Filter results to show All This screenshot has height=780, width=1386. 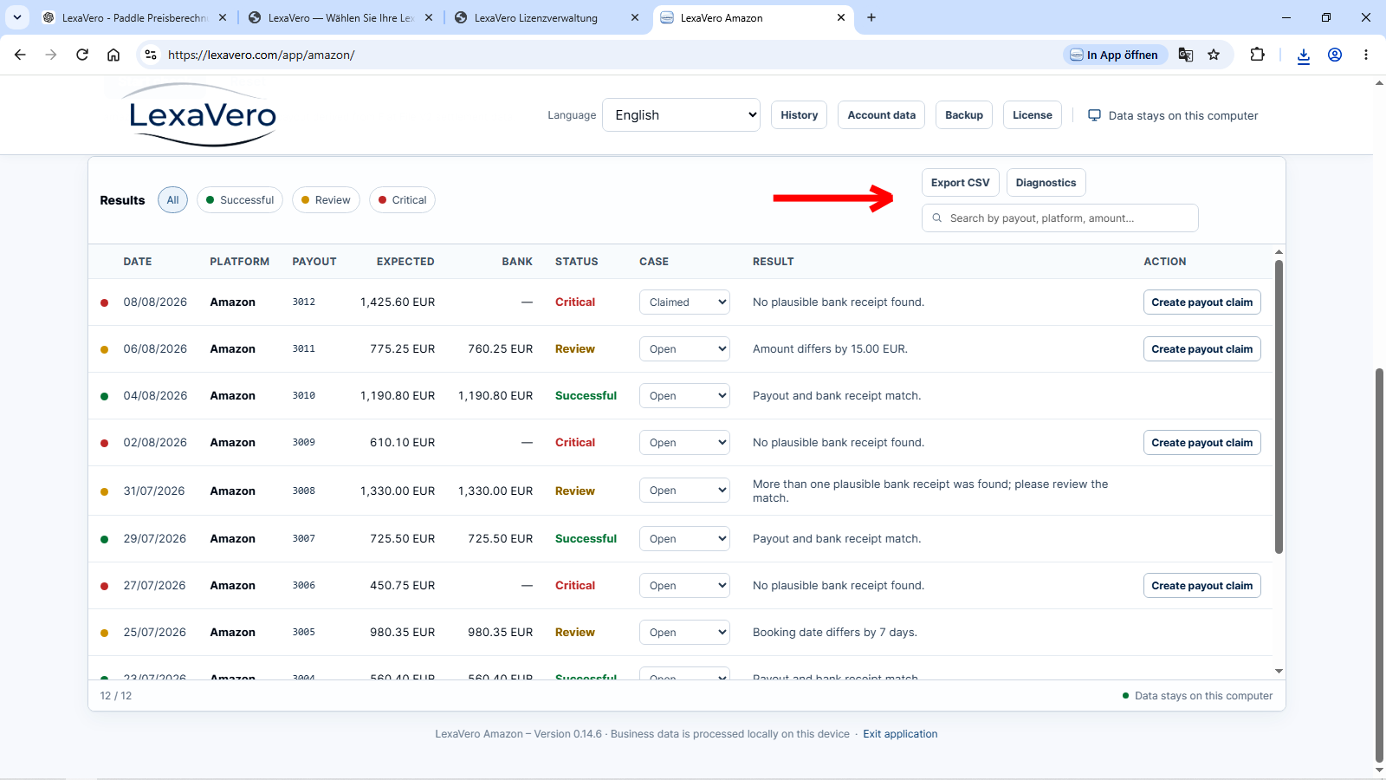(172, 200)
